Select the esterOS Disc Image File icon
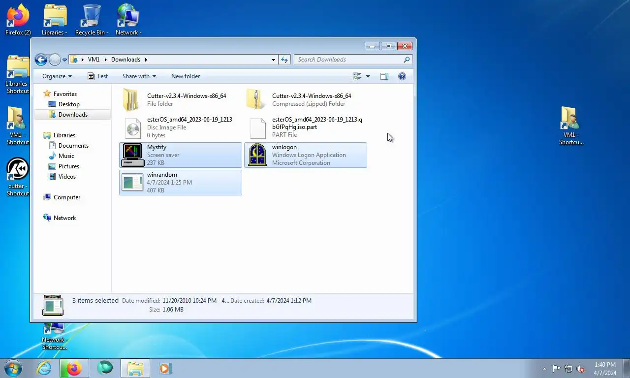630x378 pixels. pos(132,128)
